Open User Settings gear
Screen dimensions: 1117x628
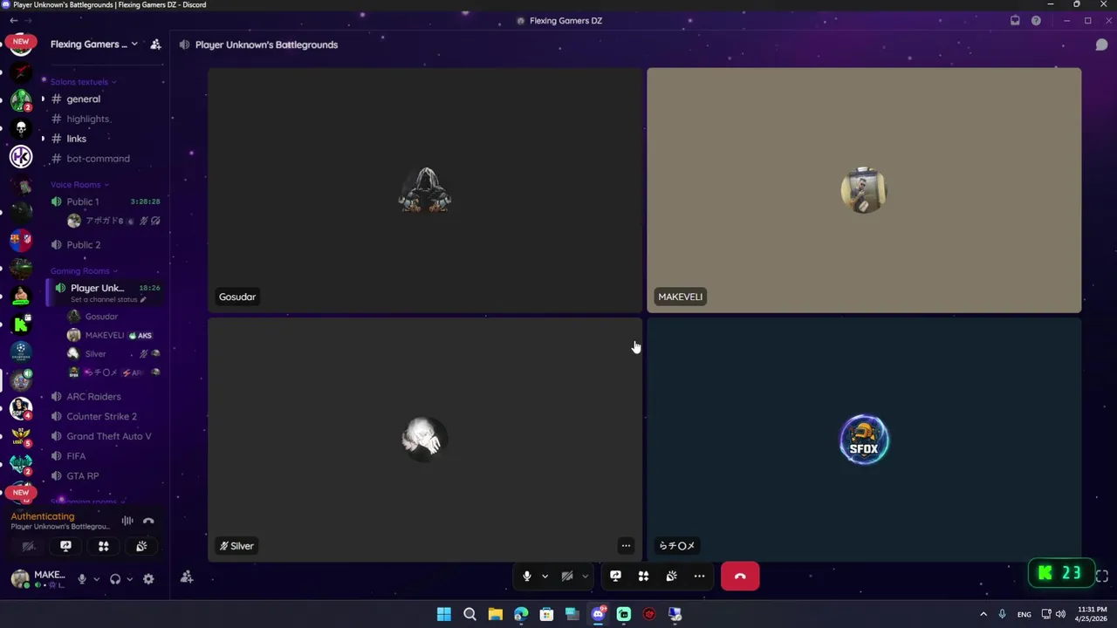point(148,579)
